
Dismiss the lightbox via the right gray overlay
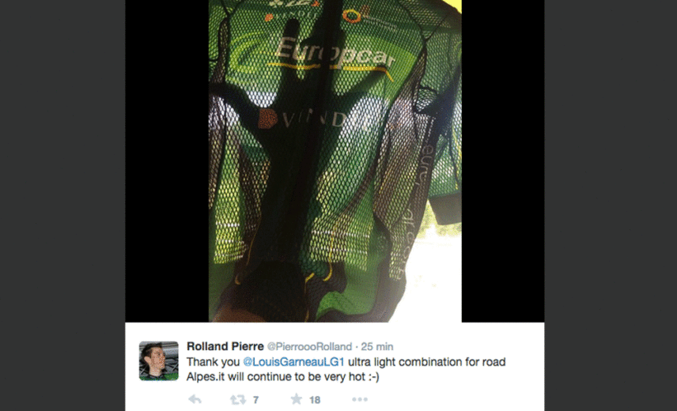click(611, 205)
